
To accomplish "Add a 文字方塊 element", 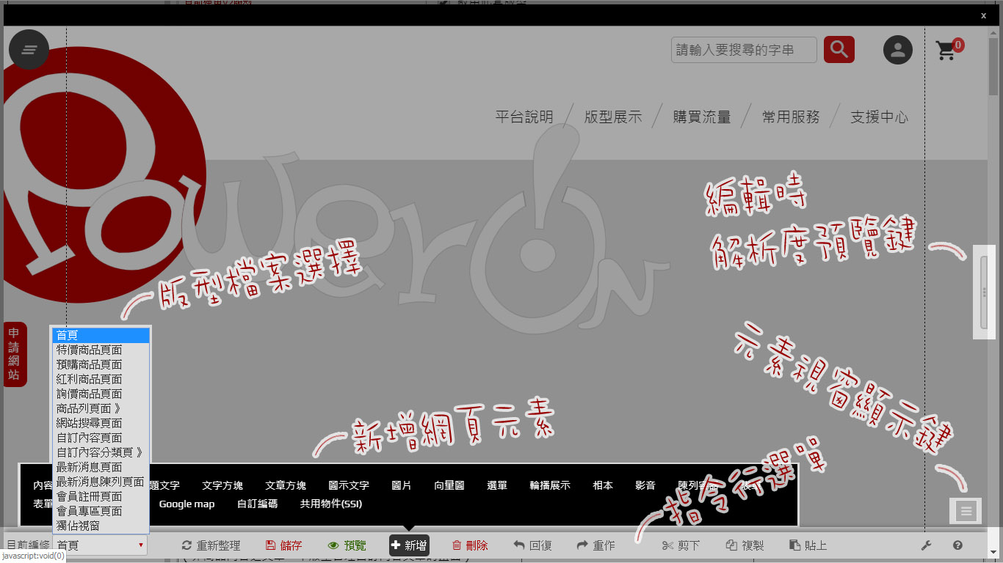I will pos(222,485).
